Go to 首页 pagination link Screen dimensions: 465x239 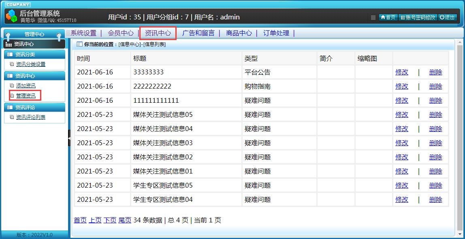[x=80, y=220]
